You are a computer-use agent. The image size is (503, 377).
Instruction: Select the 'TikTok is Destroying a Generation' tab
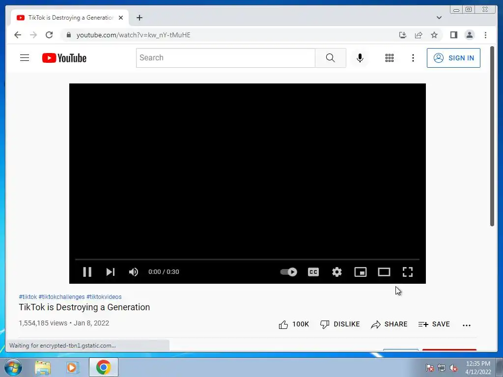tap(70, 18)
